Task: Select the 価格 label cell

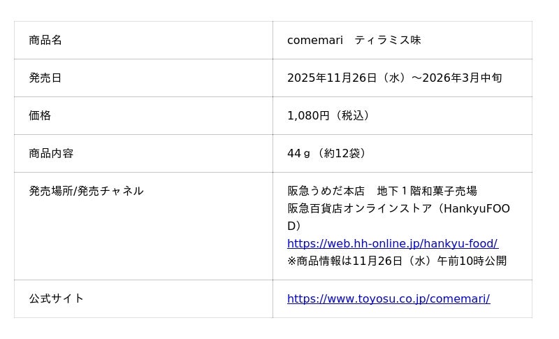Action: [40, 115]
